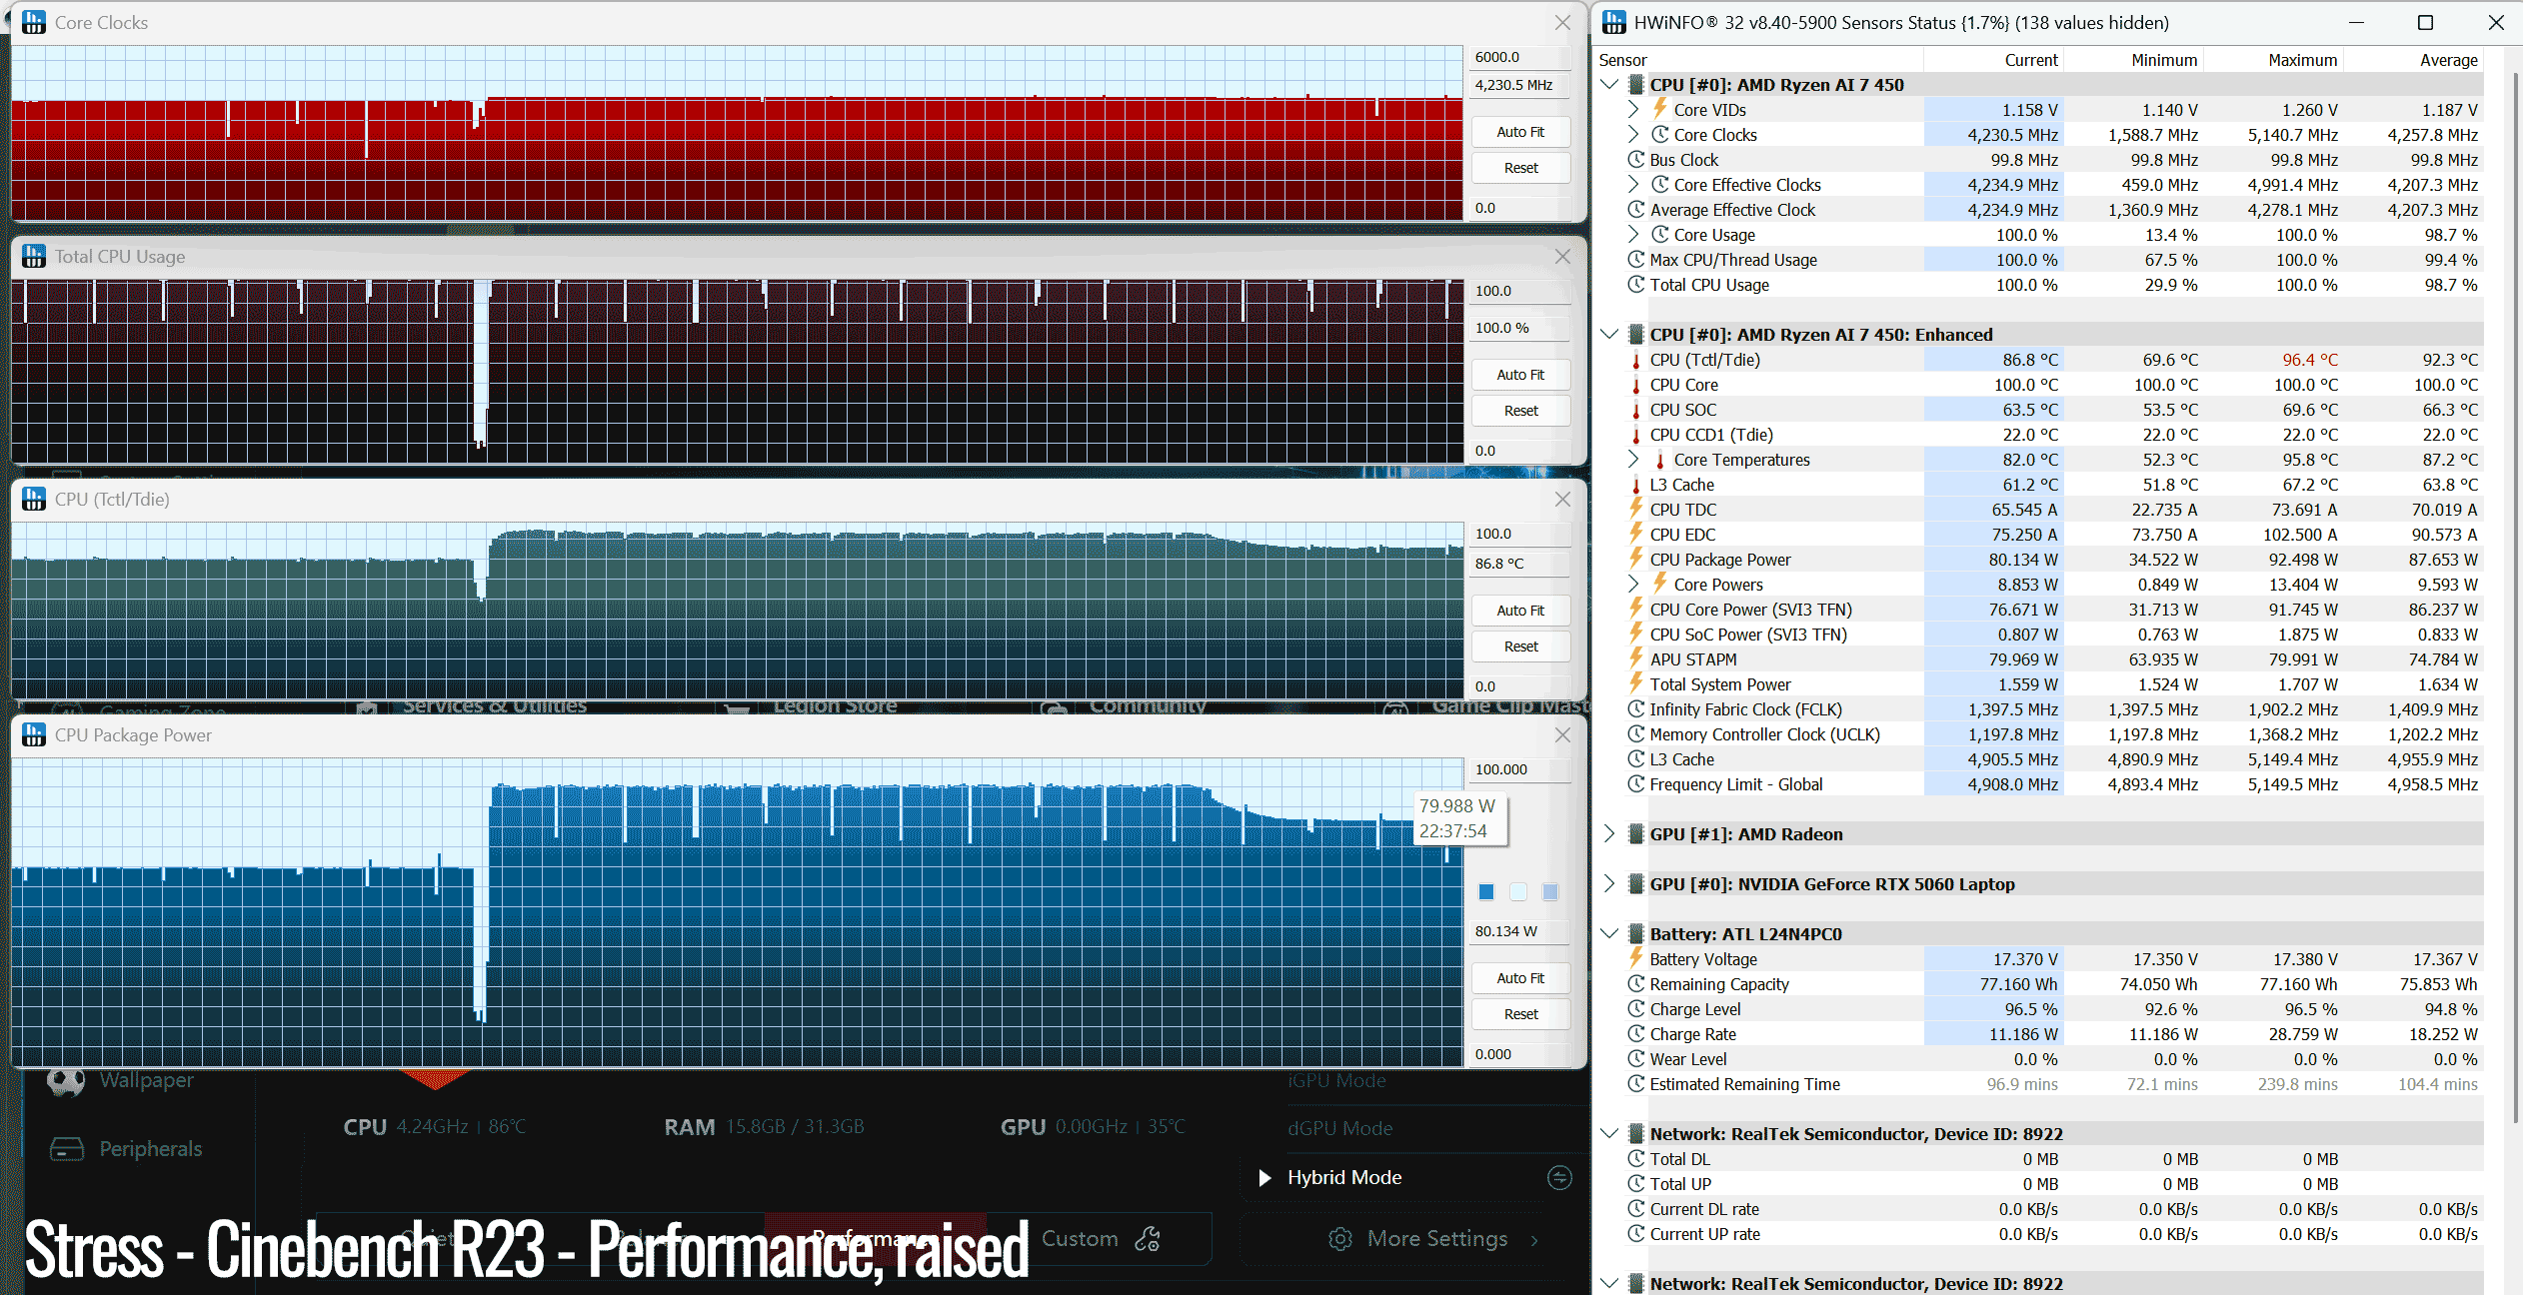
Task: Pick the pale white-blue swatch in CPU Package Power
Action: [1518, 892]
